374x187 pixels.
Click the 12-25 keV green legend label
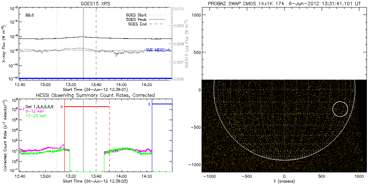click(x=36, y=116)
